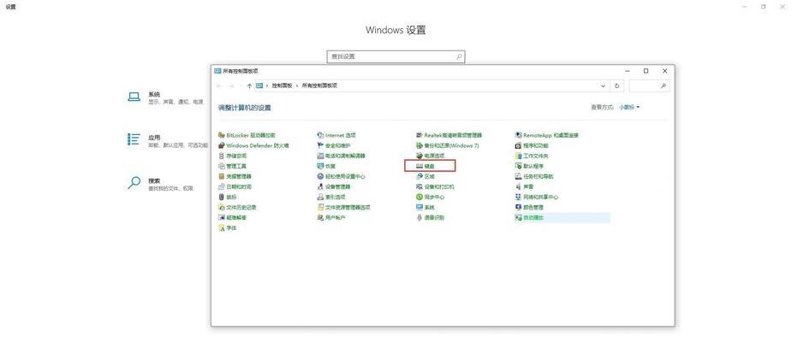
Task: Click the magnifier in the 查找设置 search box
Action: point(459,56)
